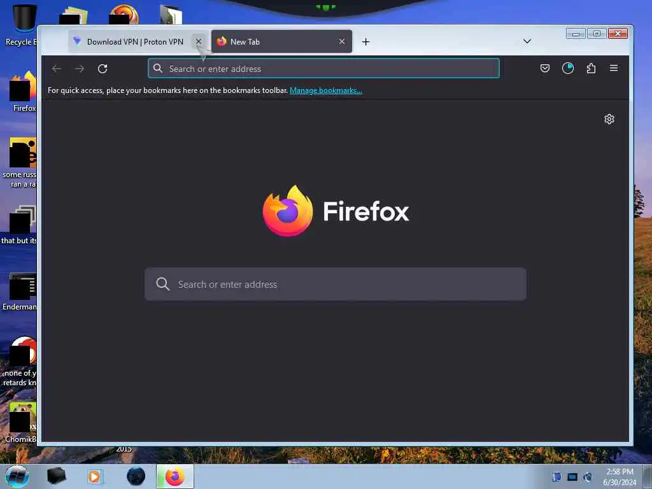Click the browser forward arrow
This screenshot has width=652, height=489.
80,69
